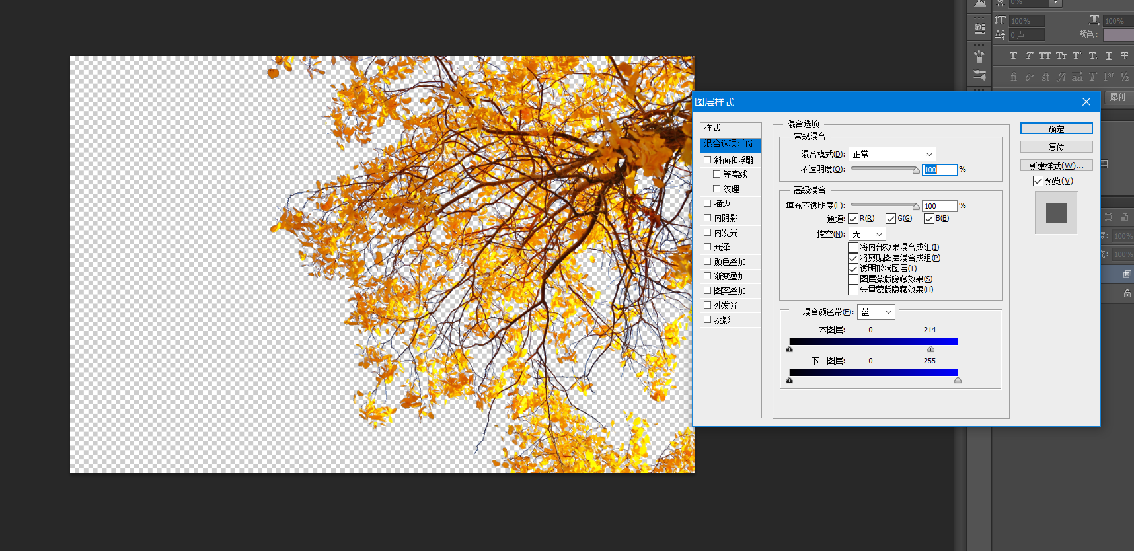Enable 纹理 checkbox
The height and width of the screenshot is (551, 1134).
coord(717,189)
